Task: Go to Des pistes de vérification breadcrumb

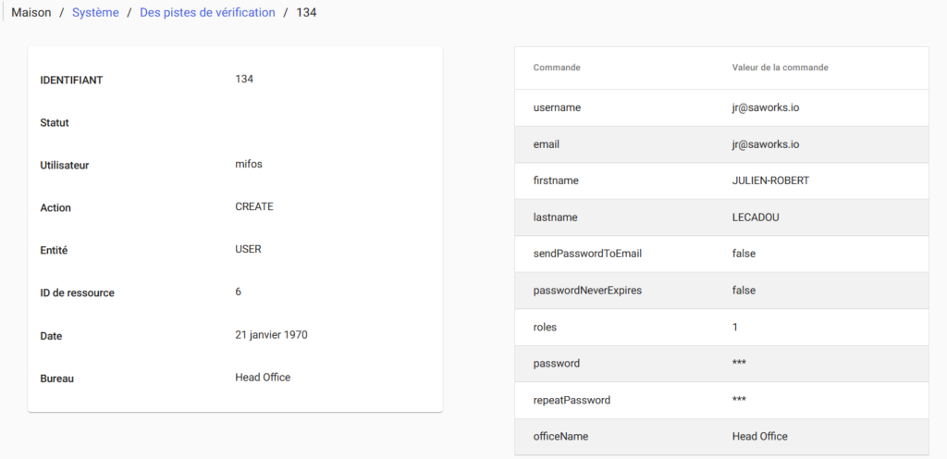Action: 207,13
